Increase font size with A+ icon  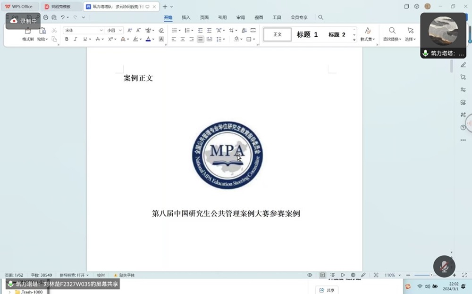(x=130, y=30)
